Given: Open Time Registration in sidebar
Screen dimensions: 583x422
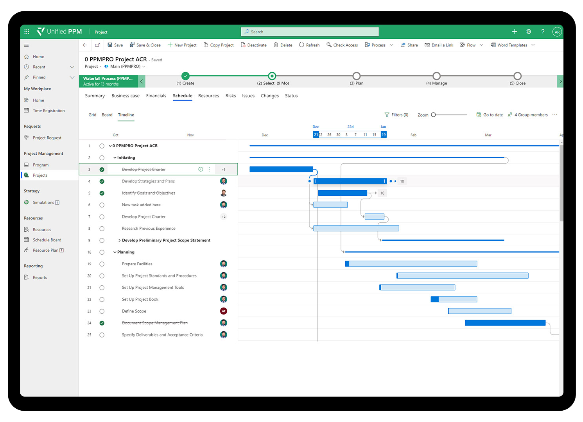Looking at the screenshot, I should pyautogui.click(x=48, y=111).
